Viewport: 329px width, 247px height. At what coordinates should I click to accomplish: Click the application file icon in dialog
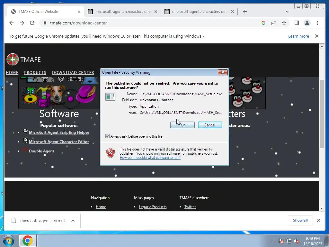click(110, 97)
